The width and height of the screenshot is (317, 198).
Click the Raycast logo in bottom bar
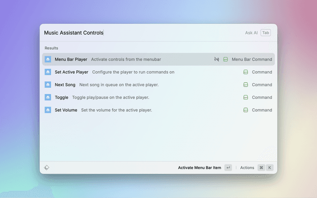click(47, 168)
